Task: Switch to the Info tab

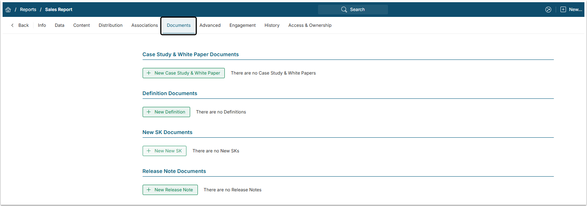Action: pyautogui.click(x=42, y=25)
